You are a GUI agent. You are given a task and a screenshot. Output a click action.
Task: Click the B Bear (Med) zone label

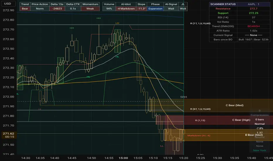pyautogui.click(x=254, y=135)
